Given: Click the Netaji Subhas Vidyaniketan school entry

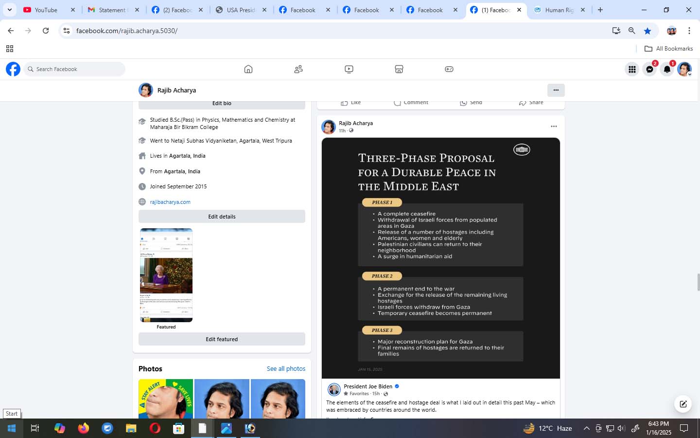Looking at the screenshot, I should (221, 141).
